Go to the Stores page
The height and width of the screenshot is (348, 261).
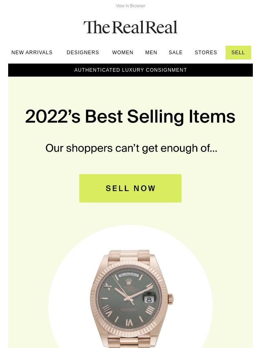[206, 53]
